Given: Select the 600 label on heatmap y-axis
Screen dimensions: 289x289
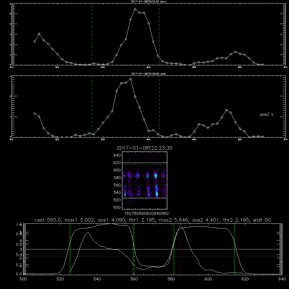Looking at the screenshot, I should click(117, 170).
